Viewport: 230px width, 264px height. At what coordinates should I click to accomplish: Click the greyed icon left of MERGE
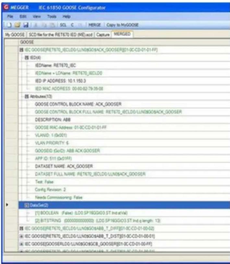(80, 25)
